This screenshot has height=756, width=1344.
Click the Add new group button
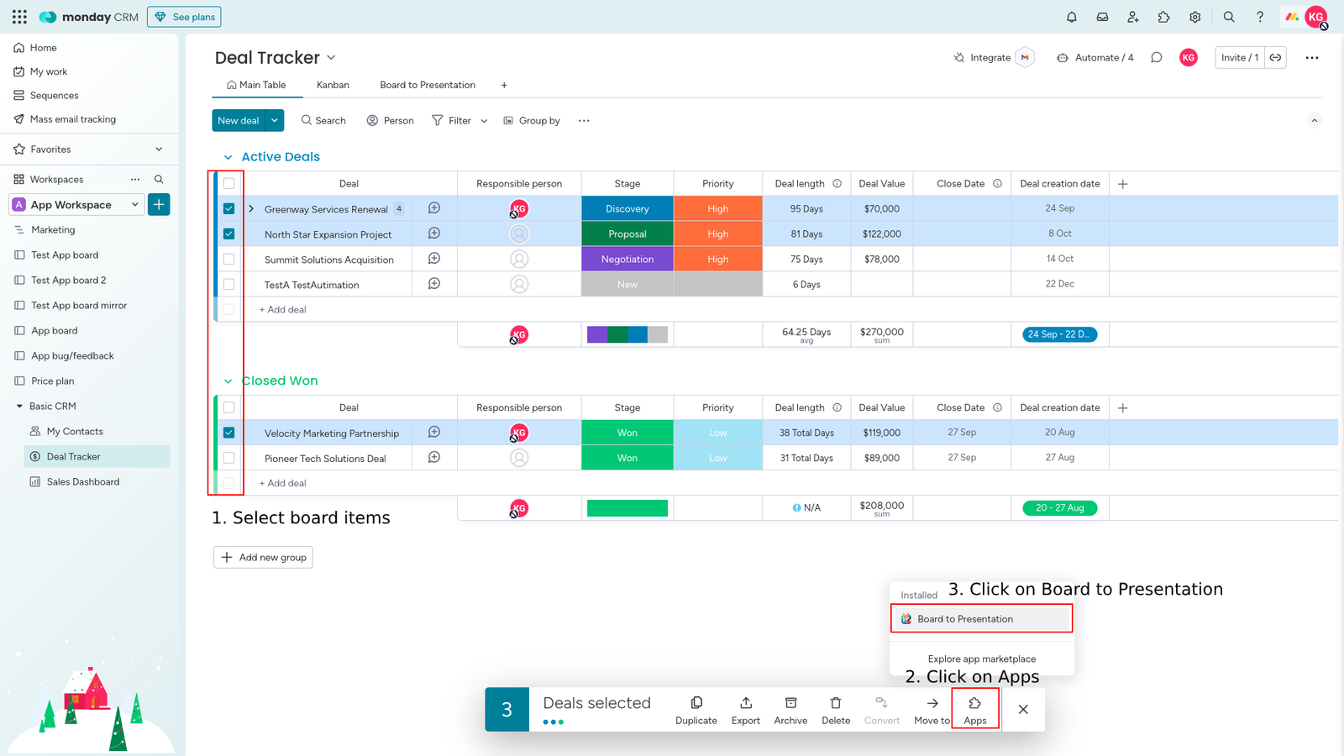tap(263, 557)
